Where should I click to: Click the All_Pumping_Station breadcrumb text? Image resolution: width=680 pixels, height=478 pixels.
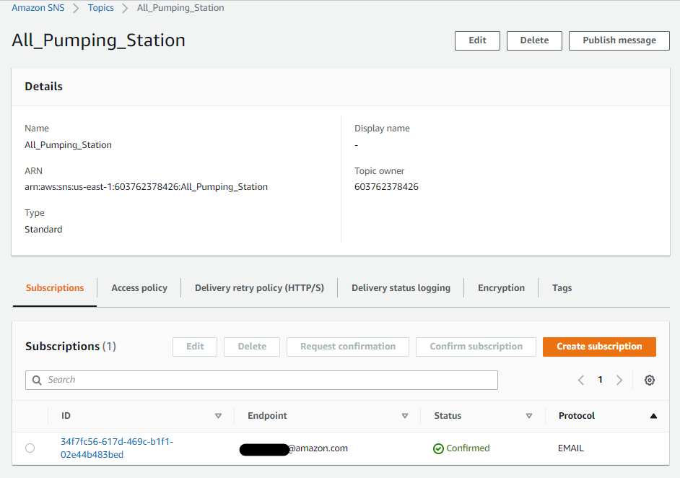tap(180, 8)
